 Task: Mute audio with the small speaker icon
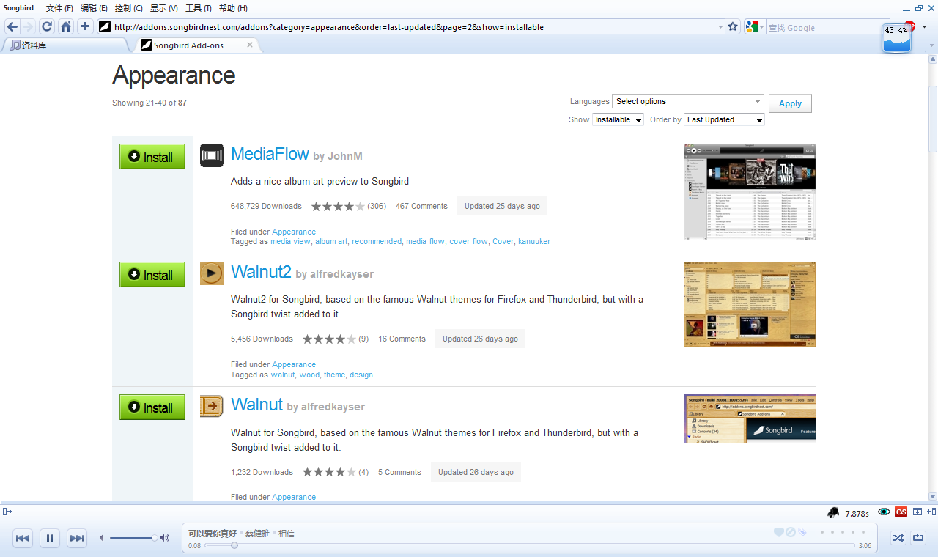pos(102,538)
